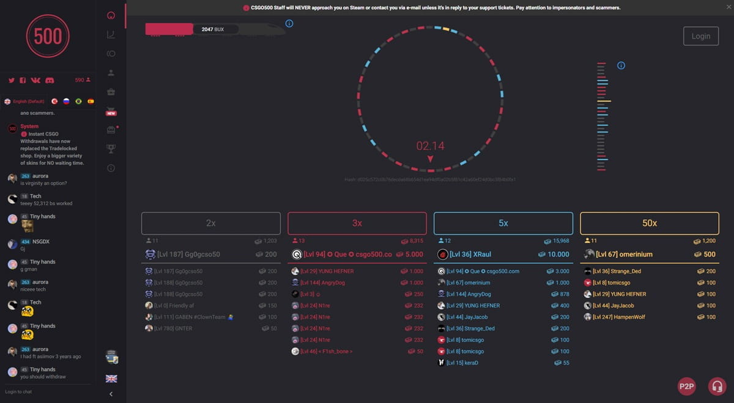This screenshot has width=734, height=403.
Task: Click the info icon beside roll history
Action: [621, 65]
